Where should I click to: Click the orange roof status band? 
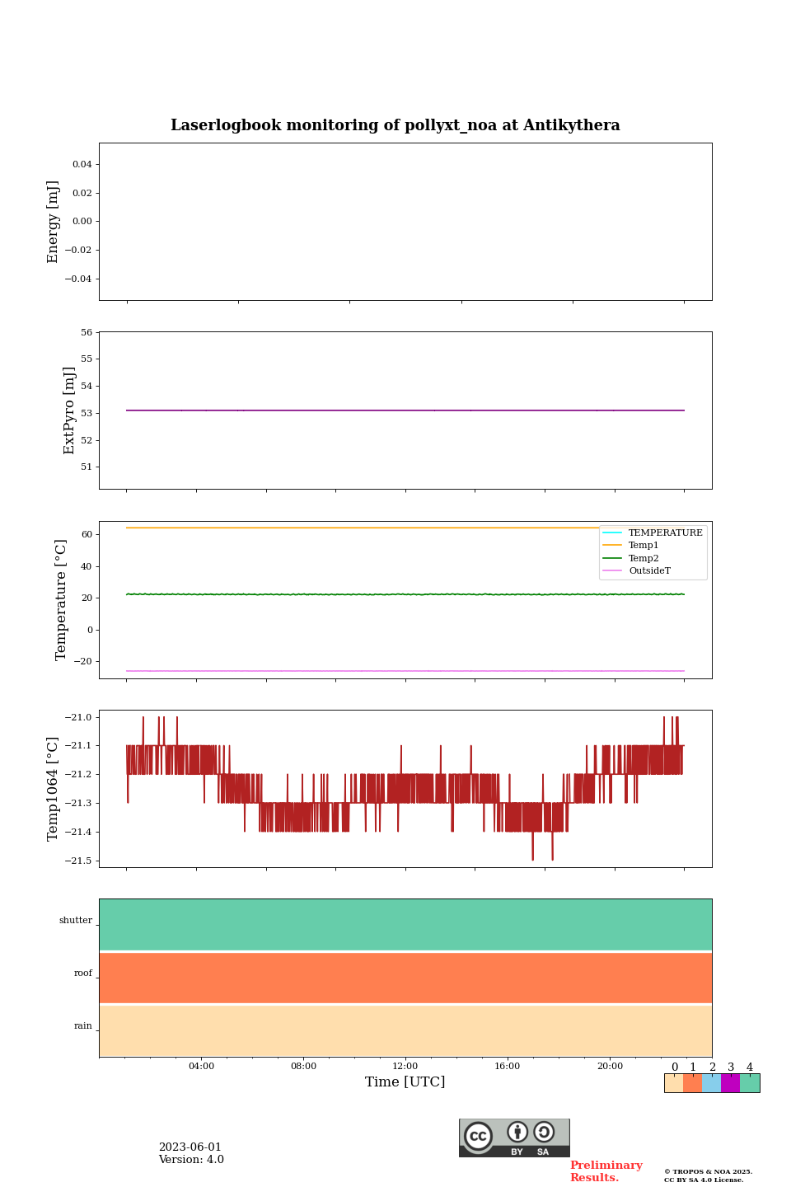coord(405,978)
